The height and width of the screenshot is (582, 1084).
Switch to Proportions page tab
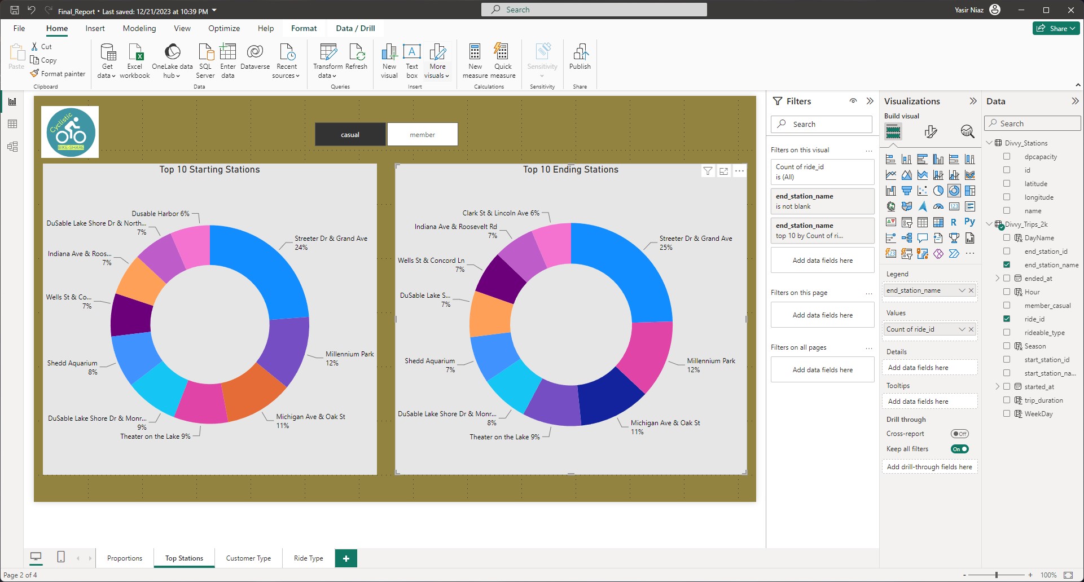tap(125, 558)
